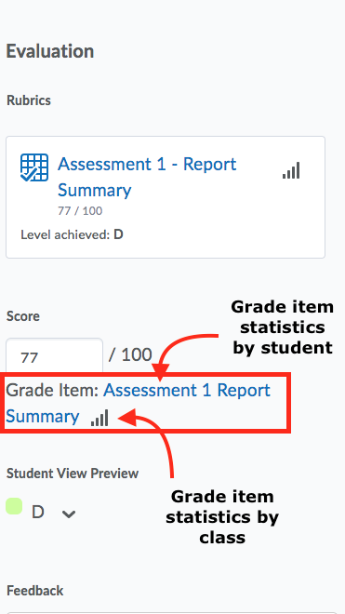The height and width of the screenshot is (614, 345).
Task: Click the Score input field showing 77
Action: tap(55, 355)
